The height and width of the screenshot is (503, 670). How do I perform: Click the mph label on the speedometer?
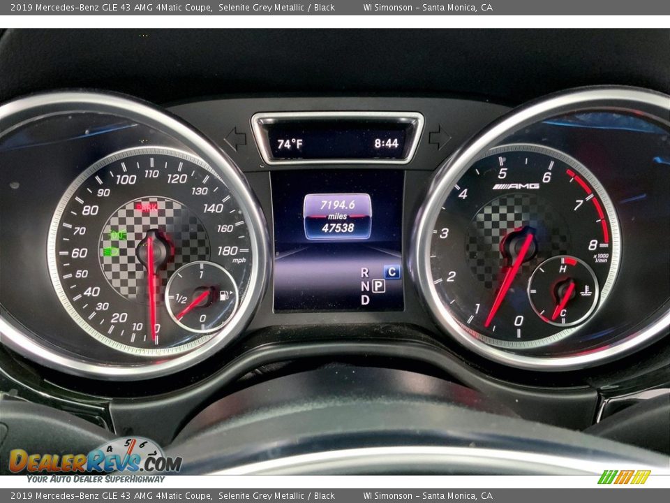point(239,261)
